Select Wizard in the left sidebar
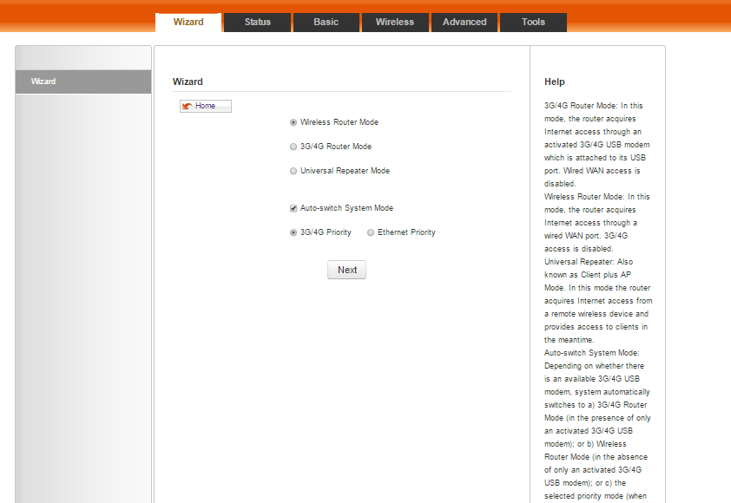 click(x=83, y=82)
